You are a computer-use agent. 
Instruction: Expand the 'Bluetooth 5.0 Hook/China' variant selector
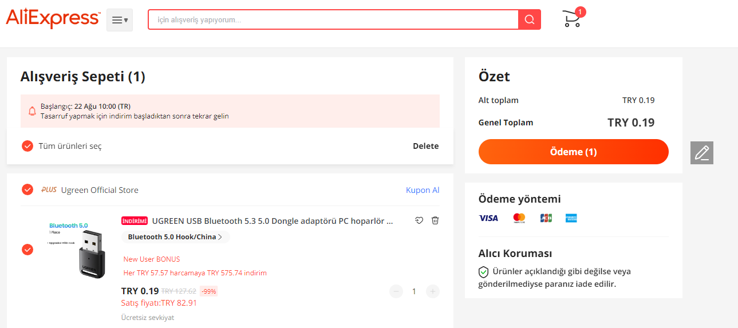[175, 237]
